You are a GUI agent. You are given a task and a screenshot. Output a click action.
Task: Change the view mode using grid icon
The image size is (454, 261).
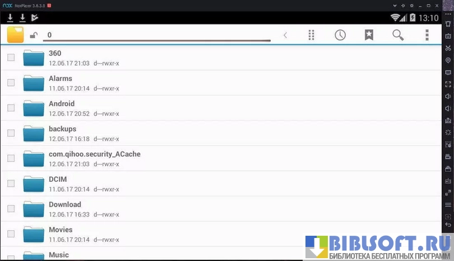(312, 35)
